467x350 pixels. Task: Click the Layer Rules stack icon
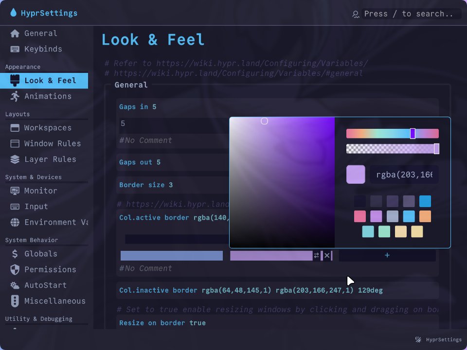15,159
